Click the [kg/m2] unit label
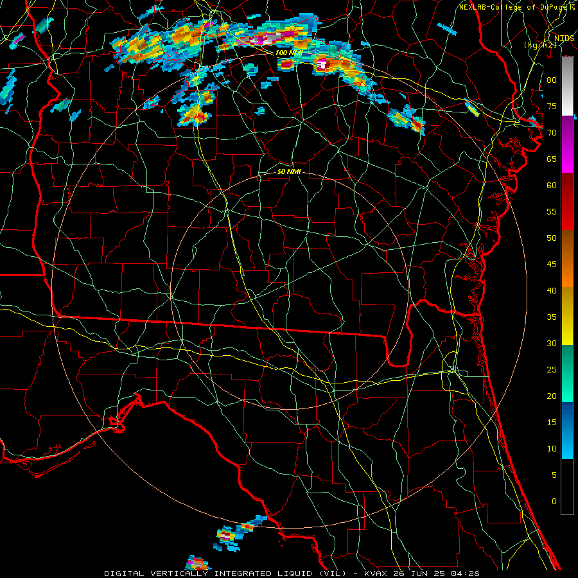 (x=540, y=45)
